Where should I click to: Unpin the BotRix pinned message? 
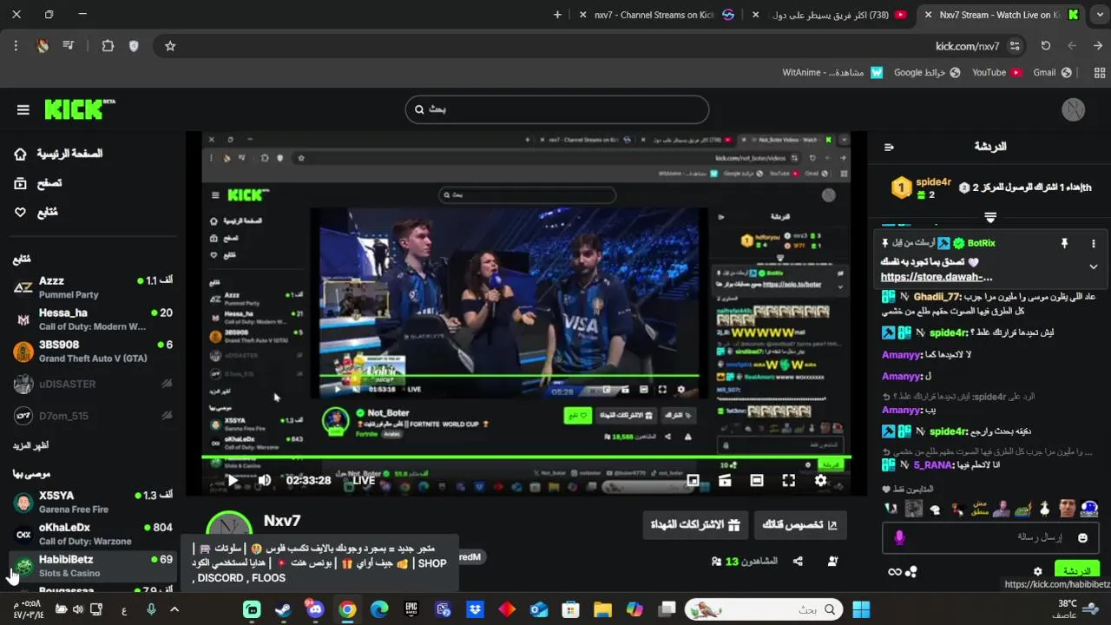pos(1064,244)
